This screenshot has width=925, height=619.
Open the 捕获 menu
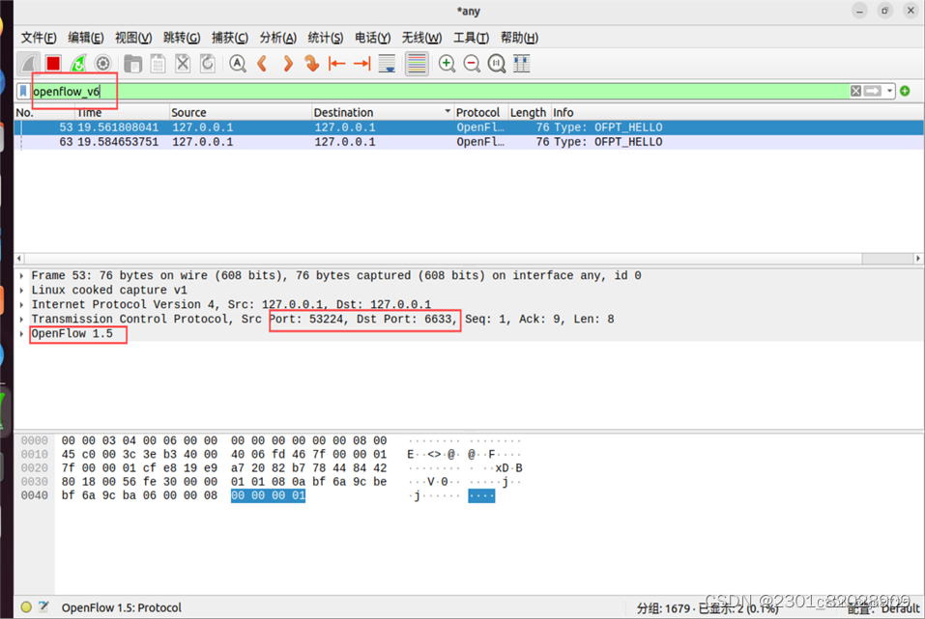pos(229,38)
